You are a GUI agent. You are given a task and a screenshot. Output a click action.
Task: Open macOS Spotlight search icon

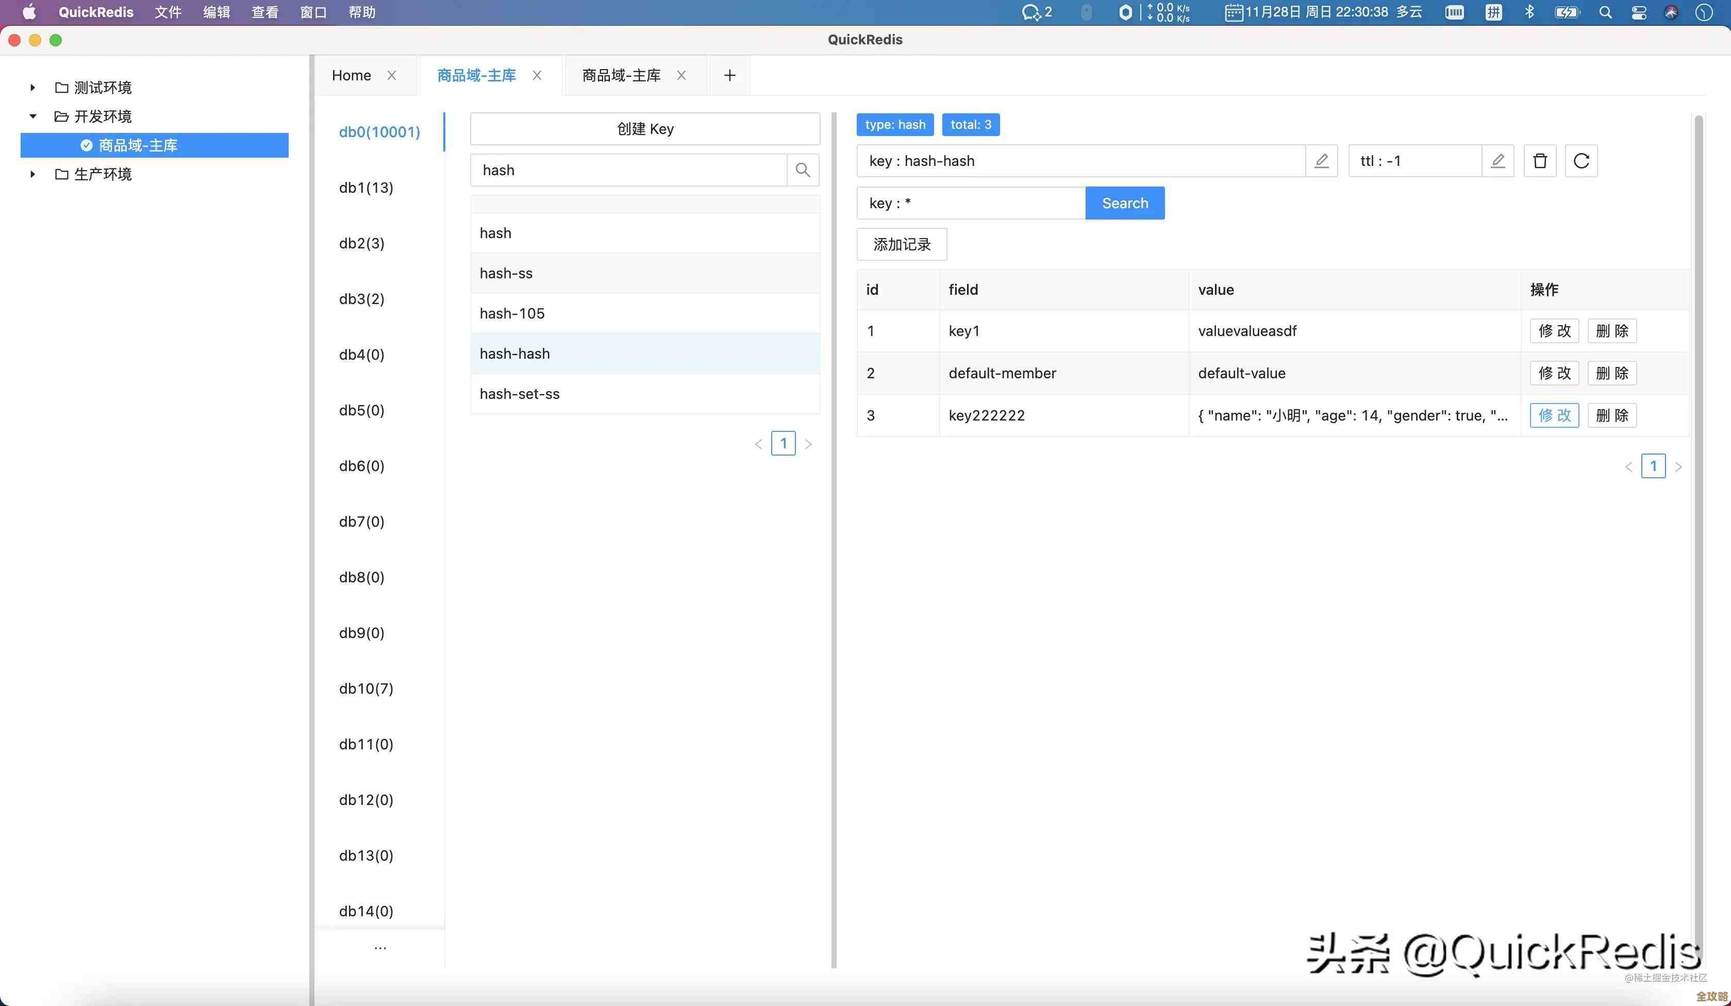click(1605, 12)
